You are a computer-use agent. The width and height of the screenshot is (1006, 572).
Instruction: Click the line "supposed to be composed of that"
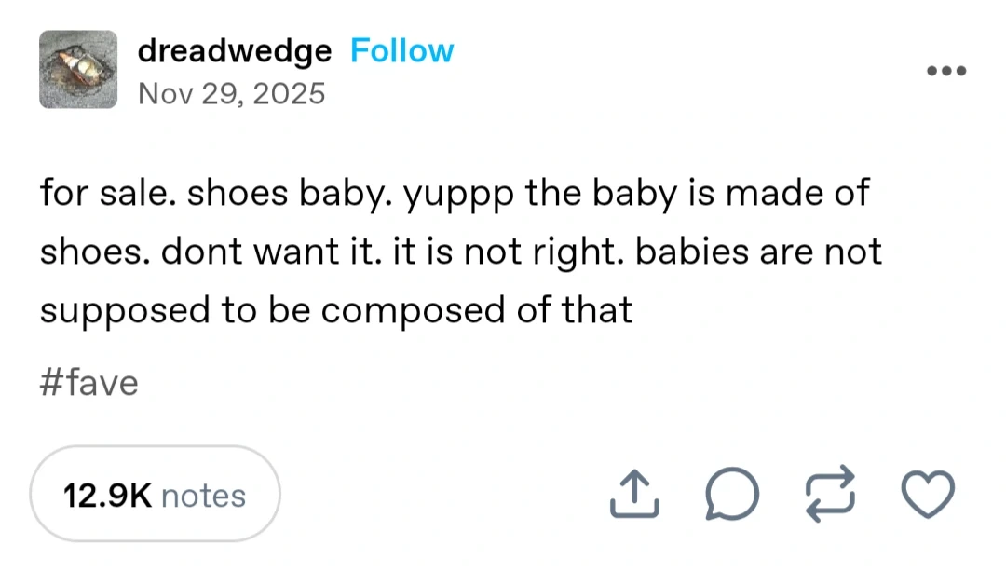coord(335,310)
